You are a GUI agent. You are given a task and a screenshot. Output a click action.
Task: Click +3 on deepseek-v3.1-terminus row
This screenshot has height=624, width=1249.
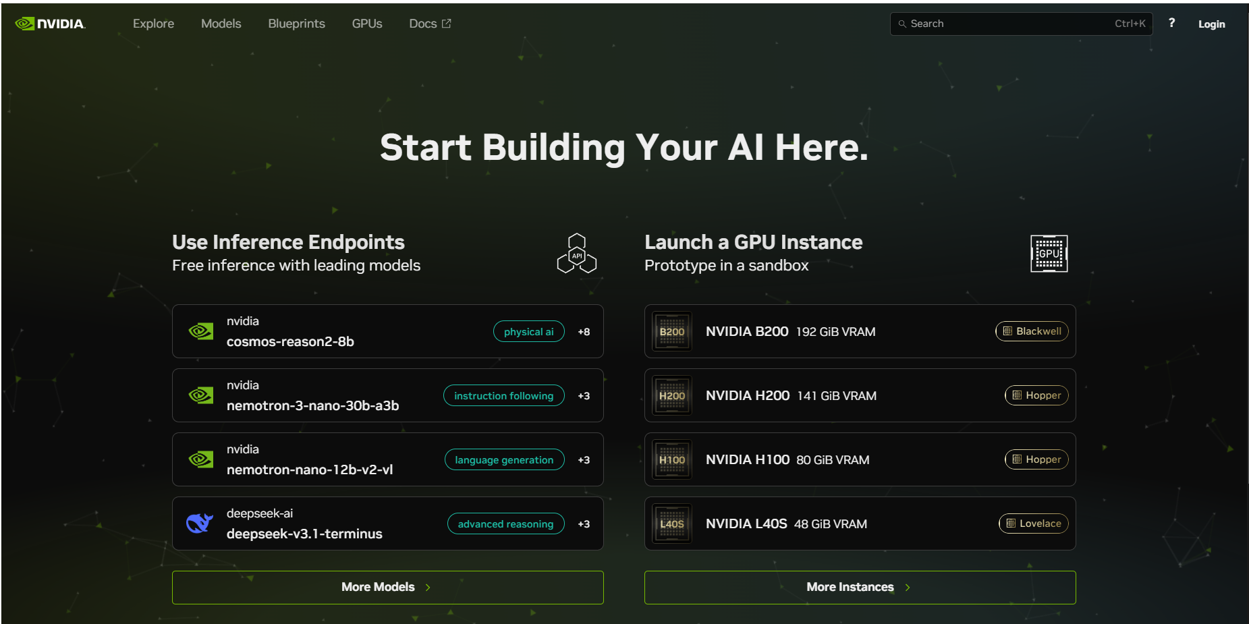point(584,524)
